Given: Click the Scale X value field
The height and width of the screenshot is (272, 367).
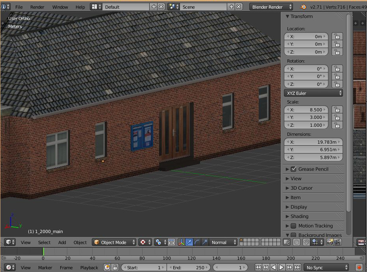Looking at the screenshot, I should 306,110.
